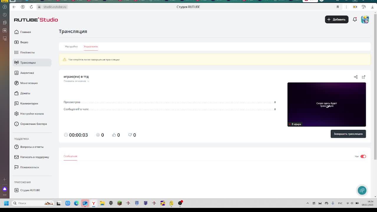
Task: Click Написать в поддержку link
Action: click(32, 157)
